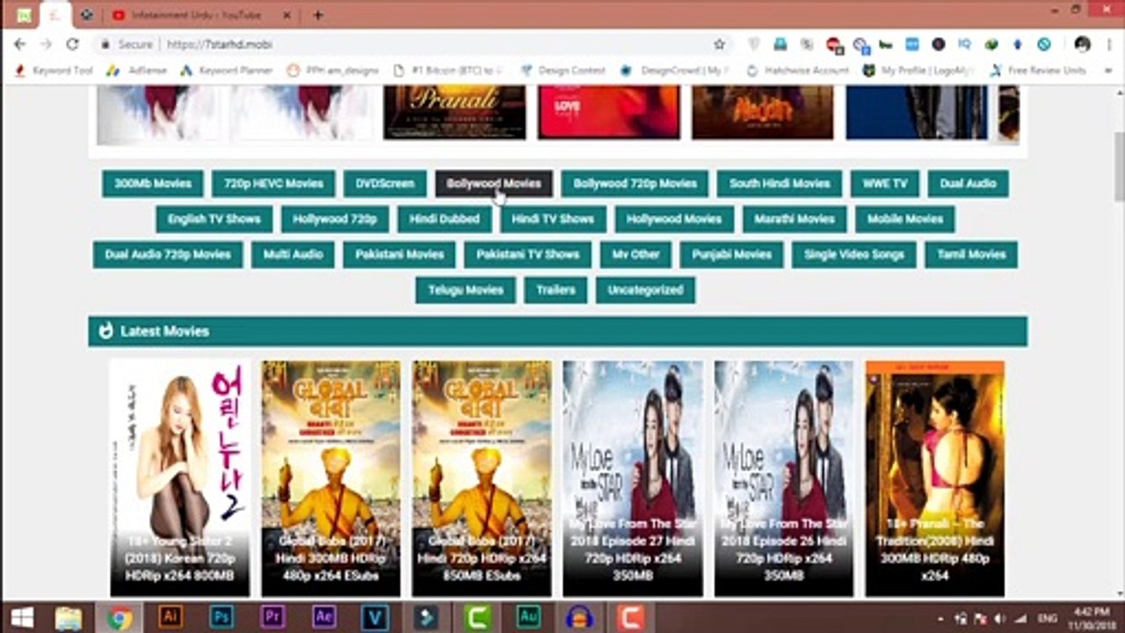Screen dimensions: 1125x633
Task: Open Adobe Photoshop from the taskbar
Action: pos(221,617)
